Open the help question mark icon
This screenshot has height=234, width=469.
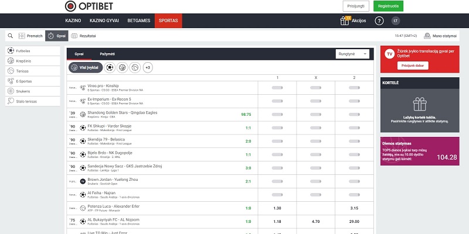[x=379, y=21]
